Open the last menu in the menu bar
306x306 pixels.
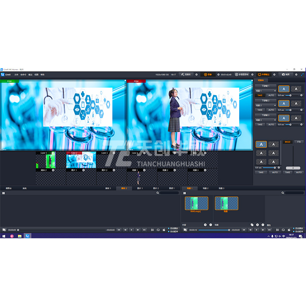click(x=42, y=75)
